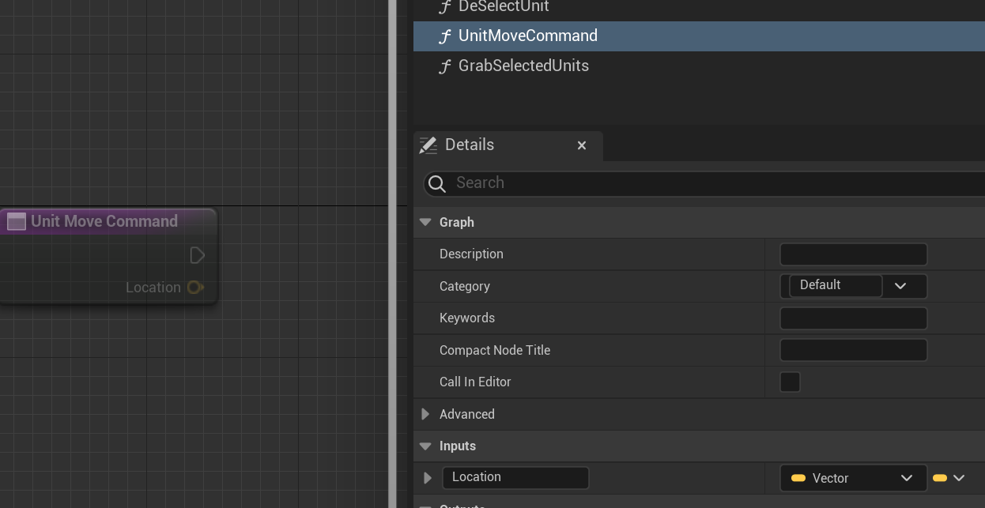Collapse the Inputs section
The height and width of the screenshot is (508, 985).
[425, 446]
